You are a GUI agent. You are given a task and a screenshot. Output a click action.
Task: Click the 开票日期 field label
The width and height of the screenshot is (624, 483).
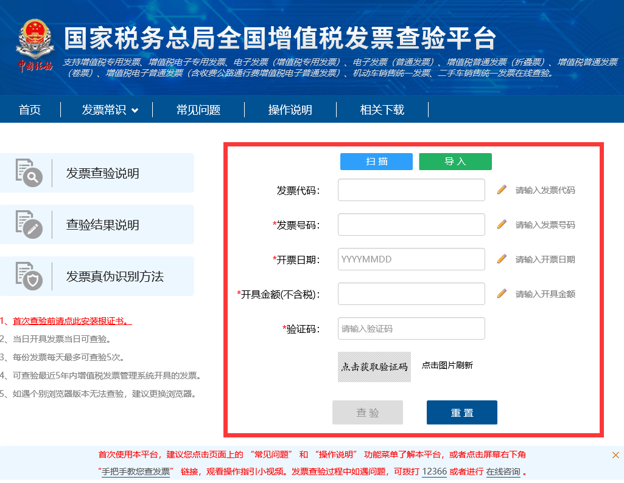(296, 260)
